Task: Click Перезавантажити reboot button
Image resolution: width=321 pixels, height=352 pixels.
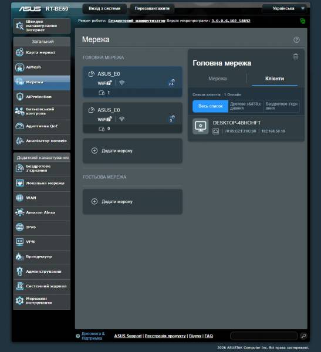Action: click(152, 9)
